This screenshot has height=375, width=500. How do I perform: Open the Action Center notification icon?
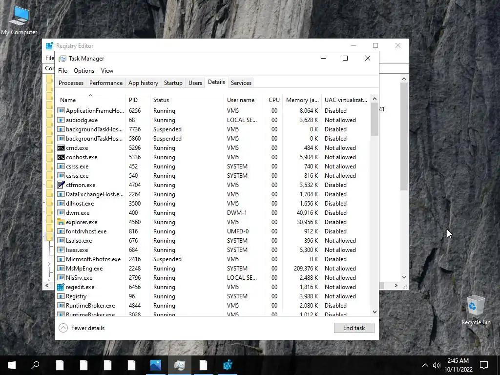point(484,365)
